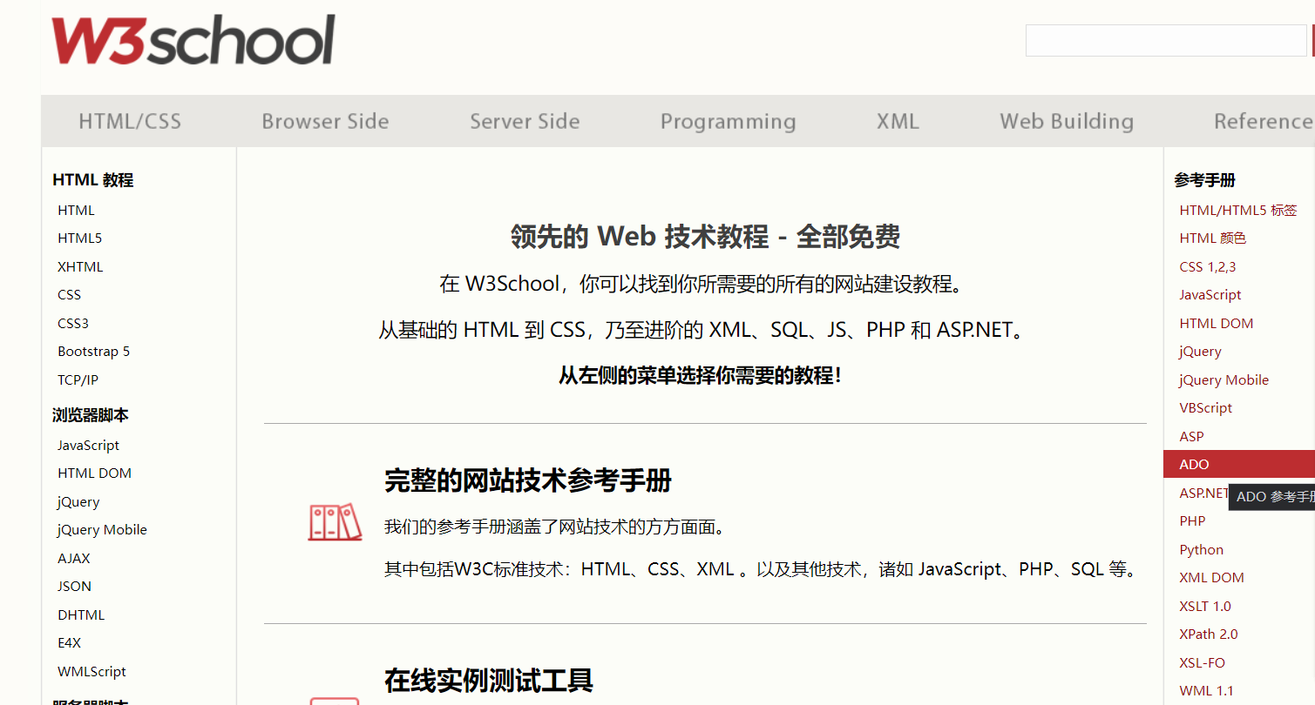The height and width of the screenshot is (705, 1315).
Task: Click the red books reference manual icon
Action: [x=335, y=522]
